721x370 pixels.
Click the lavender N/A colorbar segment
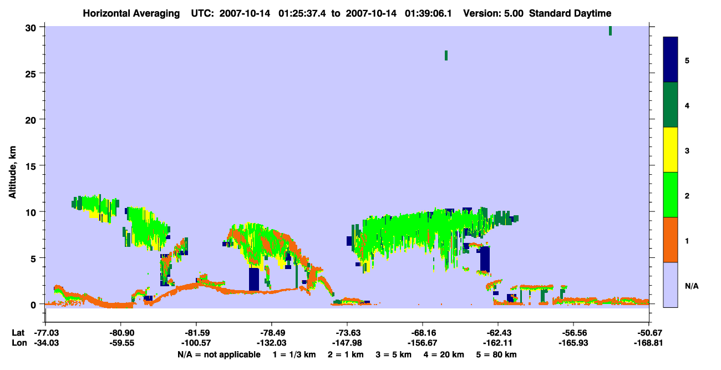tap(671, 285)
